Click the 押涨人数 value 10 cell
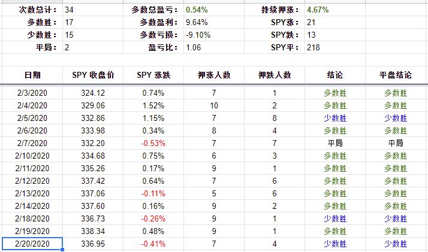The image size is (428, 252). (214, 105)
